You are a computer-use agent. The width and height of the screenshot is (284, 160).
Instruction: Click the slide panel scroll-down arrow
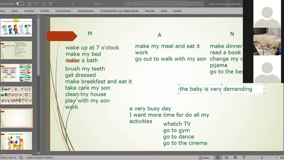(38, 153)
